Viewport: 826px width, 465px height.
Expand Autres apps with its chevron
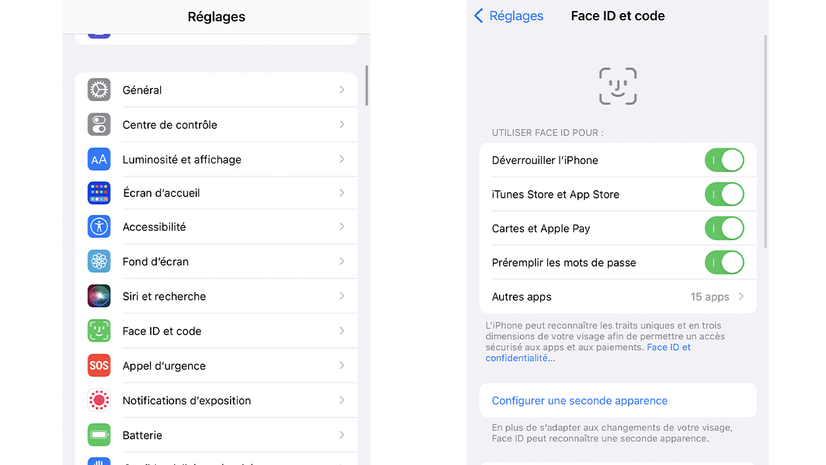741,297
